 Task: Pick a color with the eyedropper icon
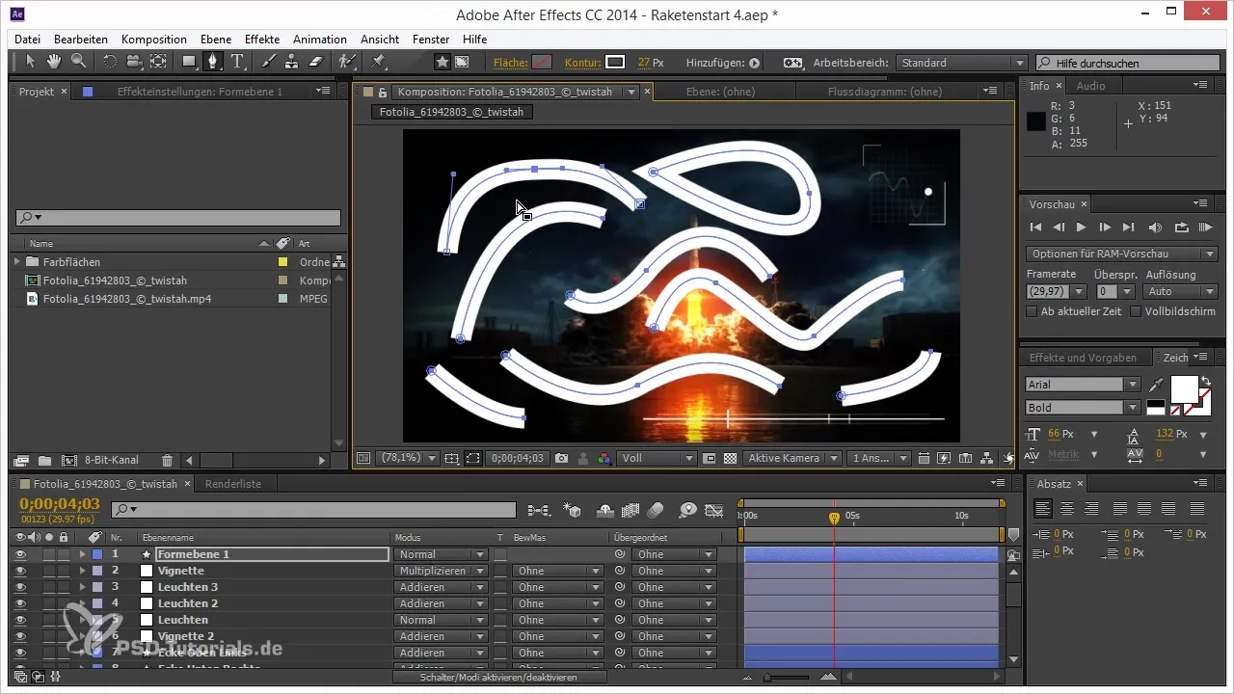click(1156, 385)
